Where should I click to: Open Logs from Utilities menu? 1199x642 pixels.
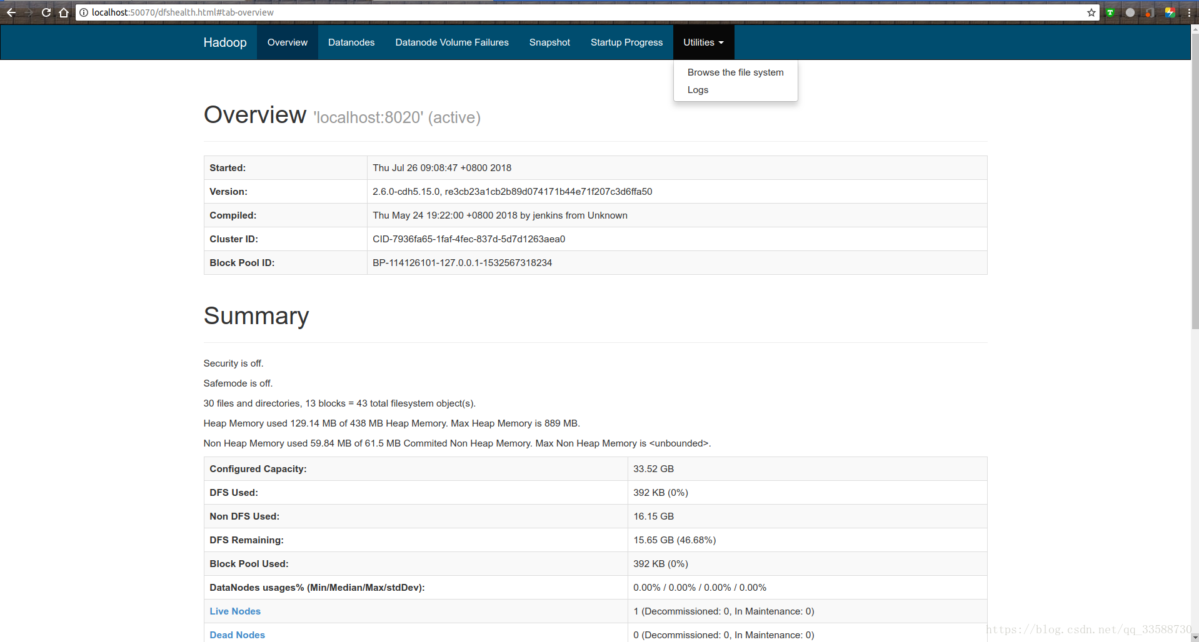pos(698,90)
